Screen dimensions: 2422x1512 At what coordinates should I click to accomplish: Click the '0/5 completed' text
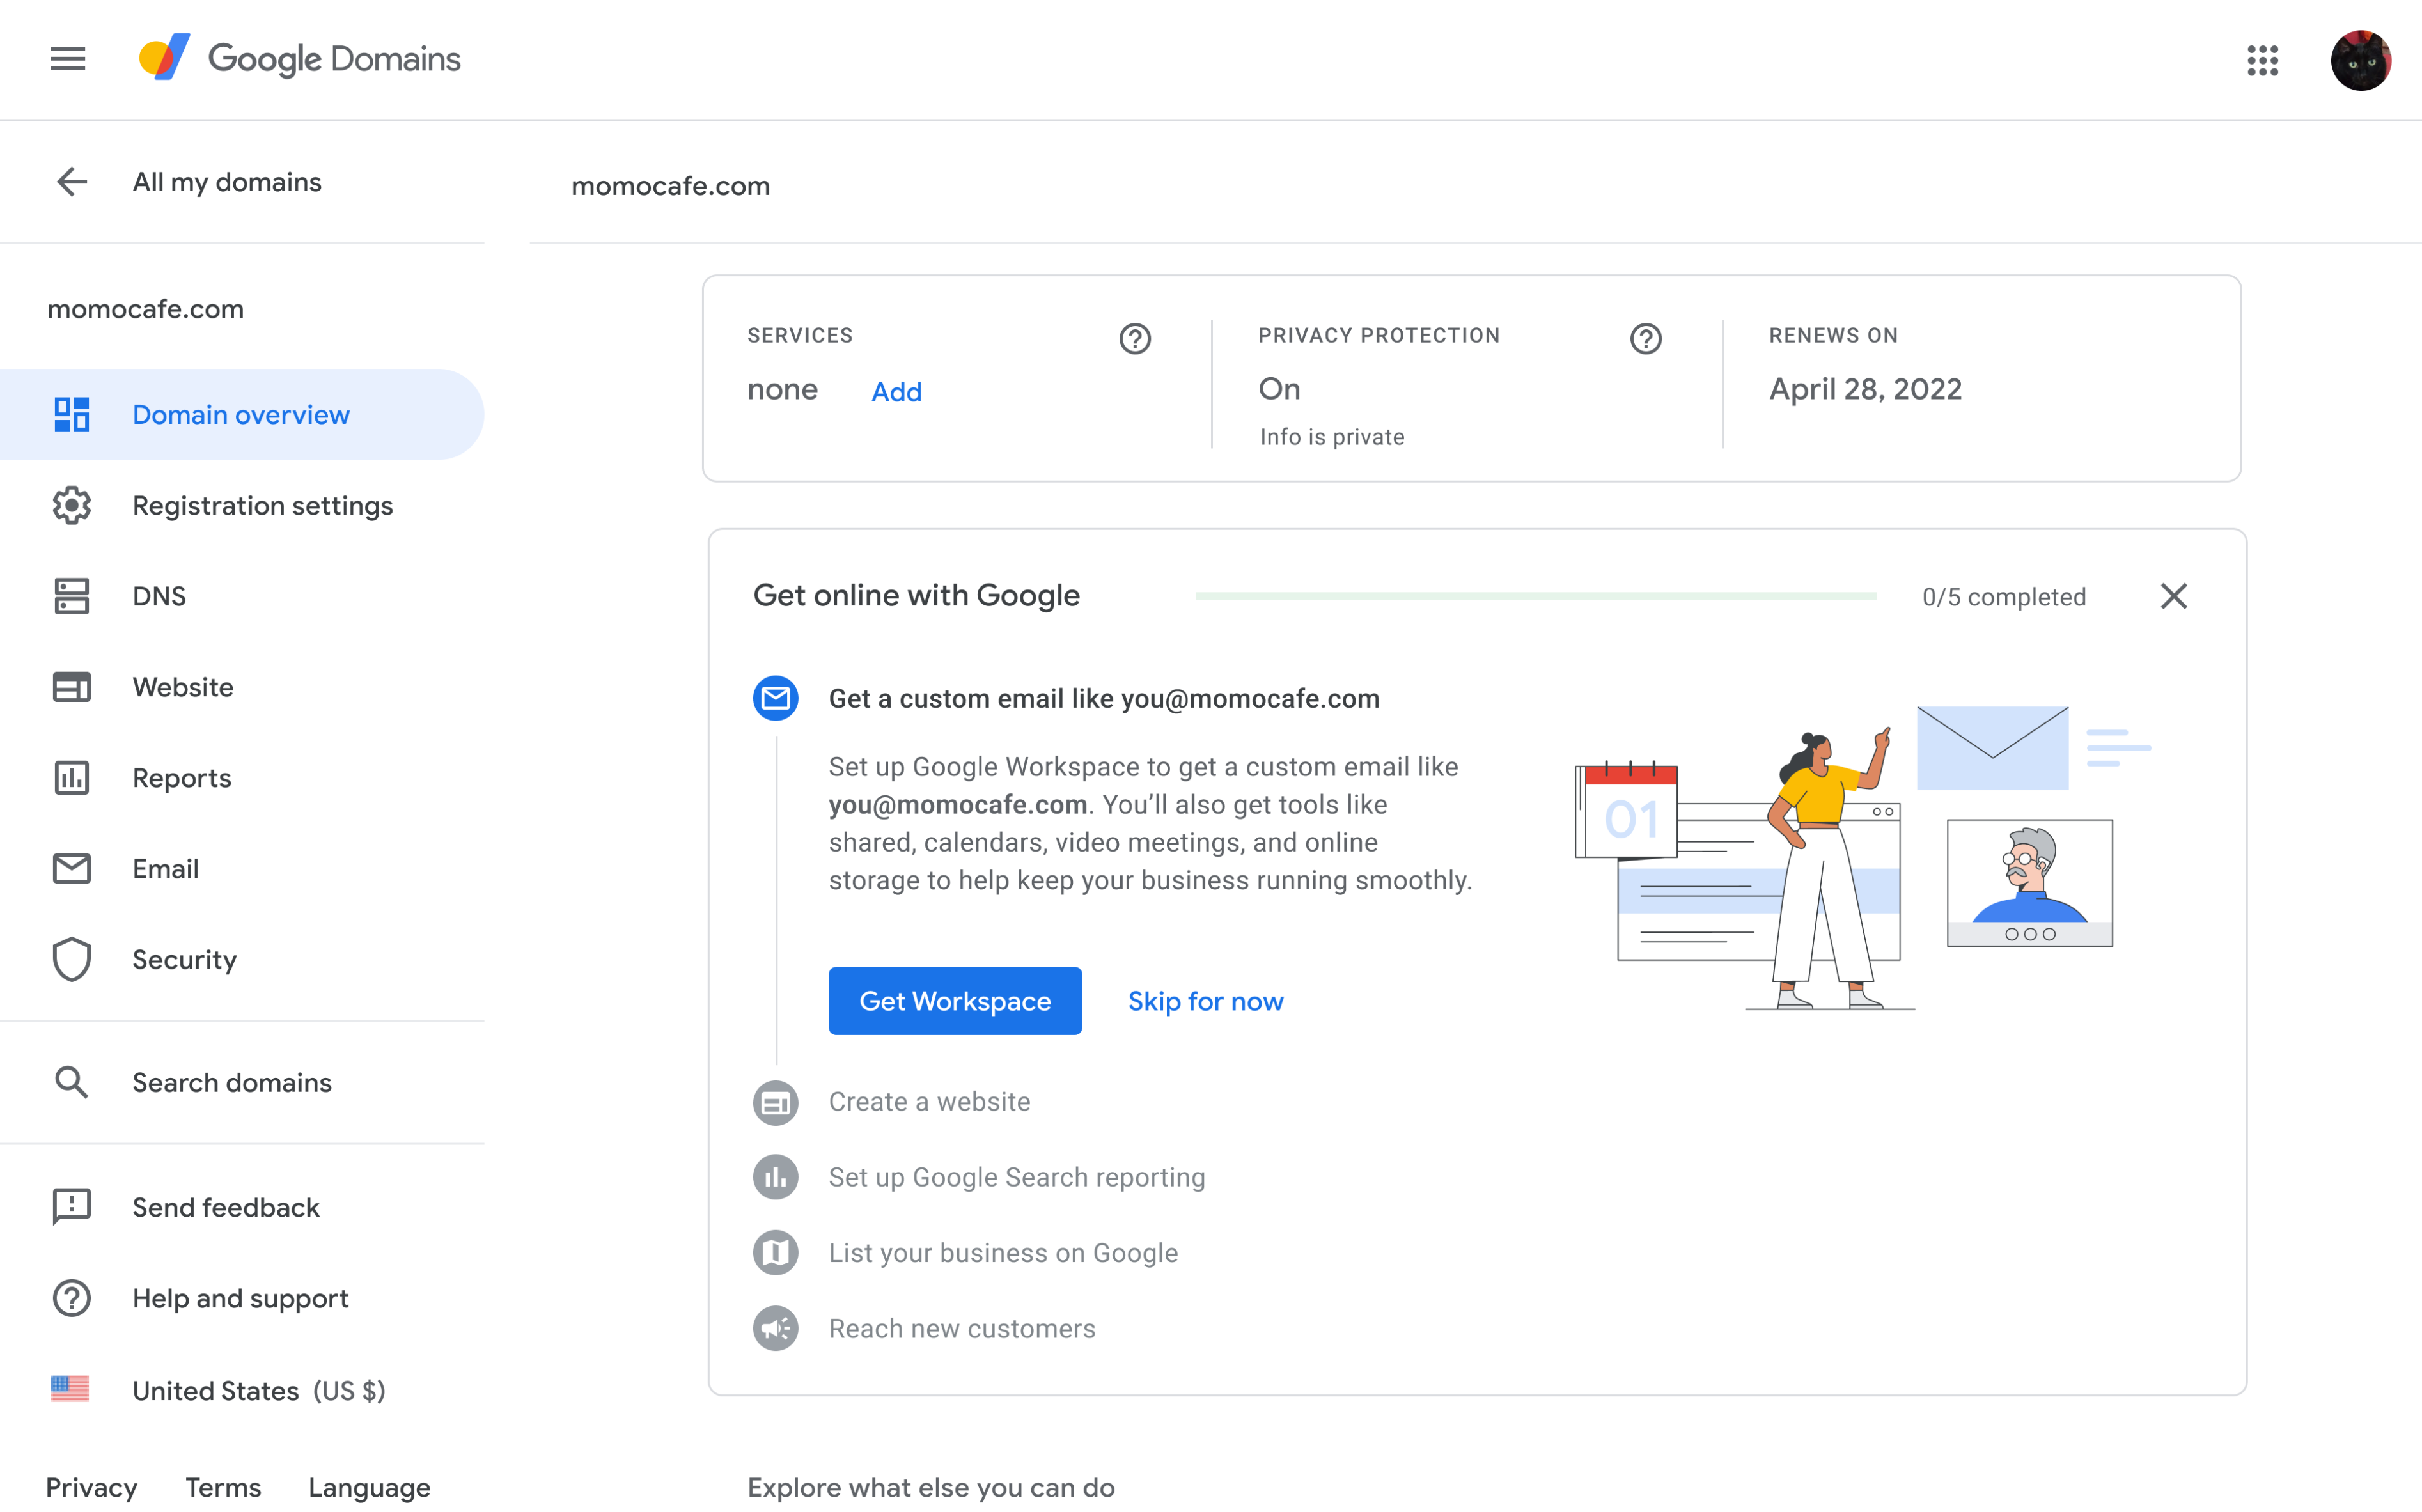pyautogui.click(x=2004, y=597)
